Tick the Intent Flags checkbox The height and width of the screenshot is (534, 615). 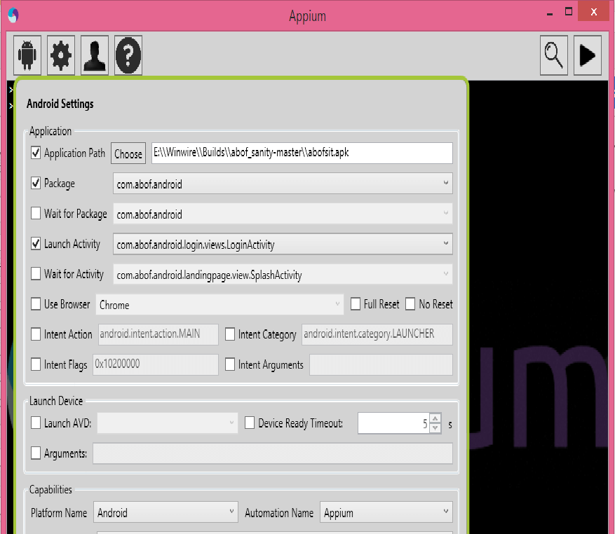(36, 364)
